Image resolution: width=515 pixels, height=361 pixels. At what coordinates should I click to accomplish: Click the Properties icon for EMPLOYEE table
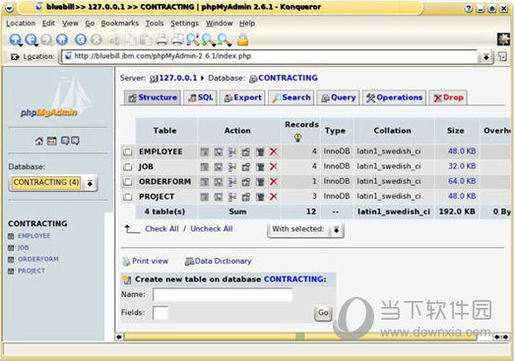245,151
